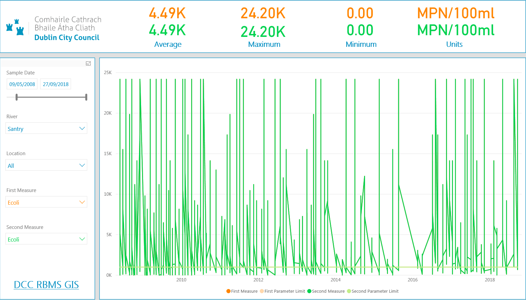This screenshot has height=300, width=526.
Task: Click the Second Measure filter label
Action: click(x=25, y=227)
